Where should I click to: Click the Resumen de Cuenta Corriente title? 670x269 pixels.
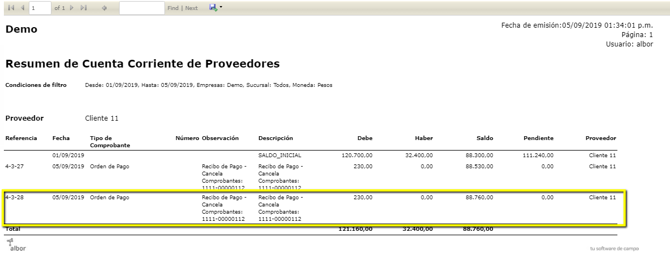142,64
